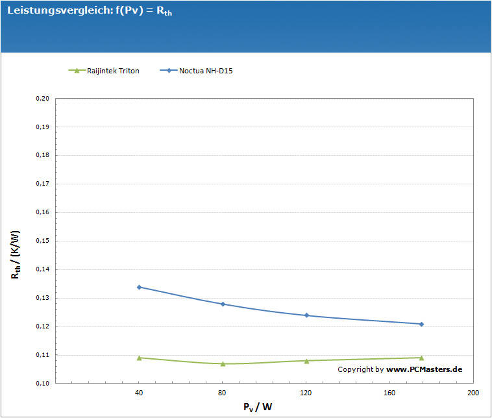Image resolution: width=492 pixels, height=418 pixels.
Task: Click the green triangle legend marker
Action: [x=77, y=71]
